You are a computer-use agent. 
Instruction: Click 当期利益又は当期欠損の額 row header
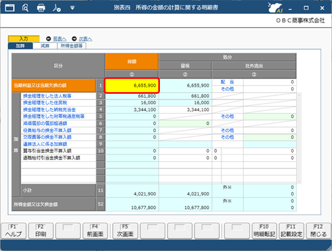pos(53,86)
